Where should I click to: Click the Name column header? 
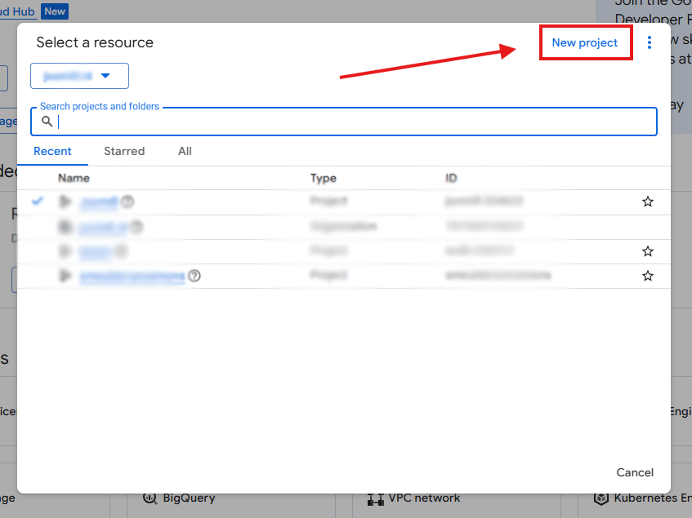pyautogui.click(x=74, y=178)
